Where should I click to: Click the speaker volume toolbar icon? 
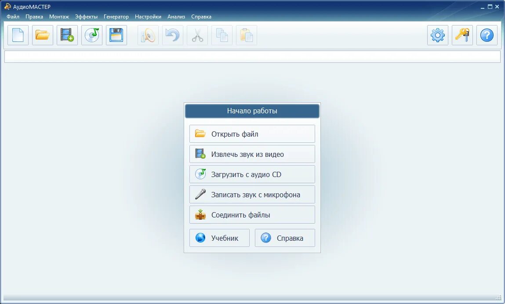point(148,35)
